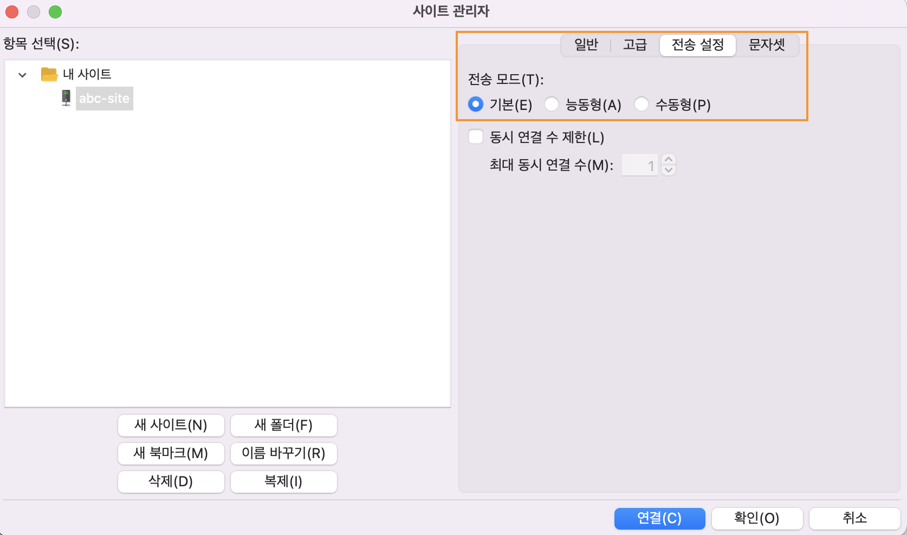
Task: Click the 최대 동시 연결 수 input field
Action: pyautogui.click(x=639, y=165)
